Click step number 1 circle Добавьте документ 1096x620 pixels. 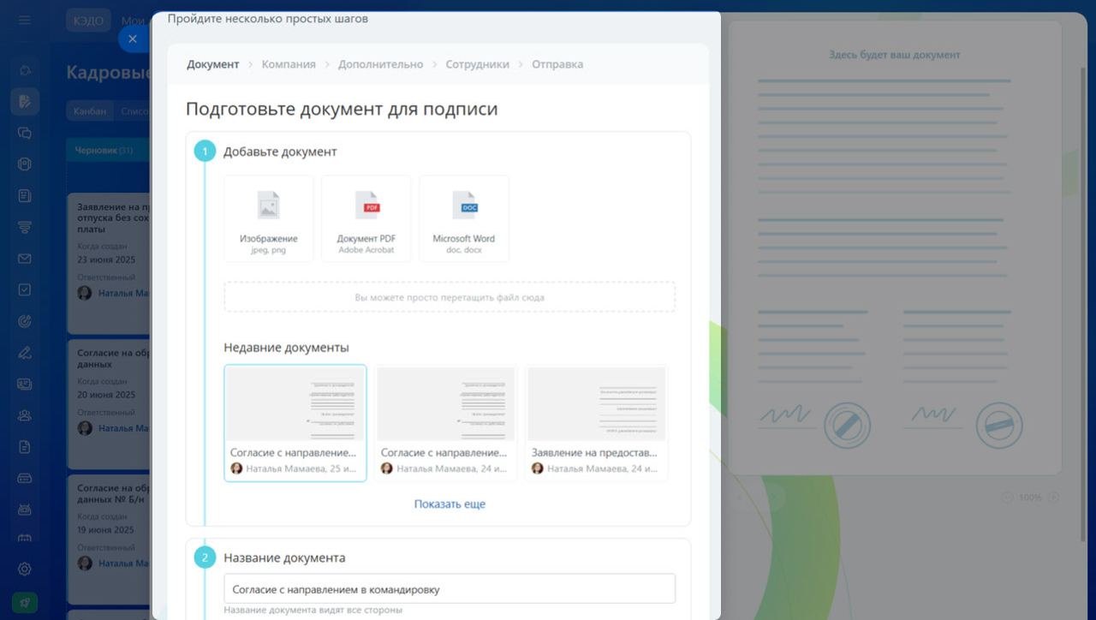tap(205, 152)
